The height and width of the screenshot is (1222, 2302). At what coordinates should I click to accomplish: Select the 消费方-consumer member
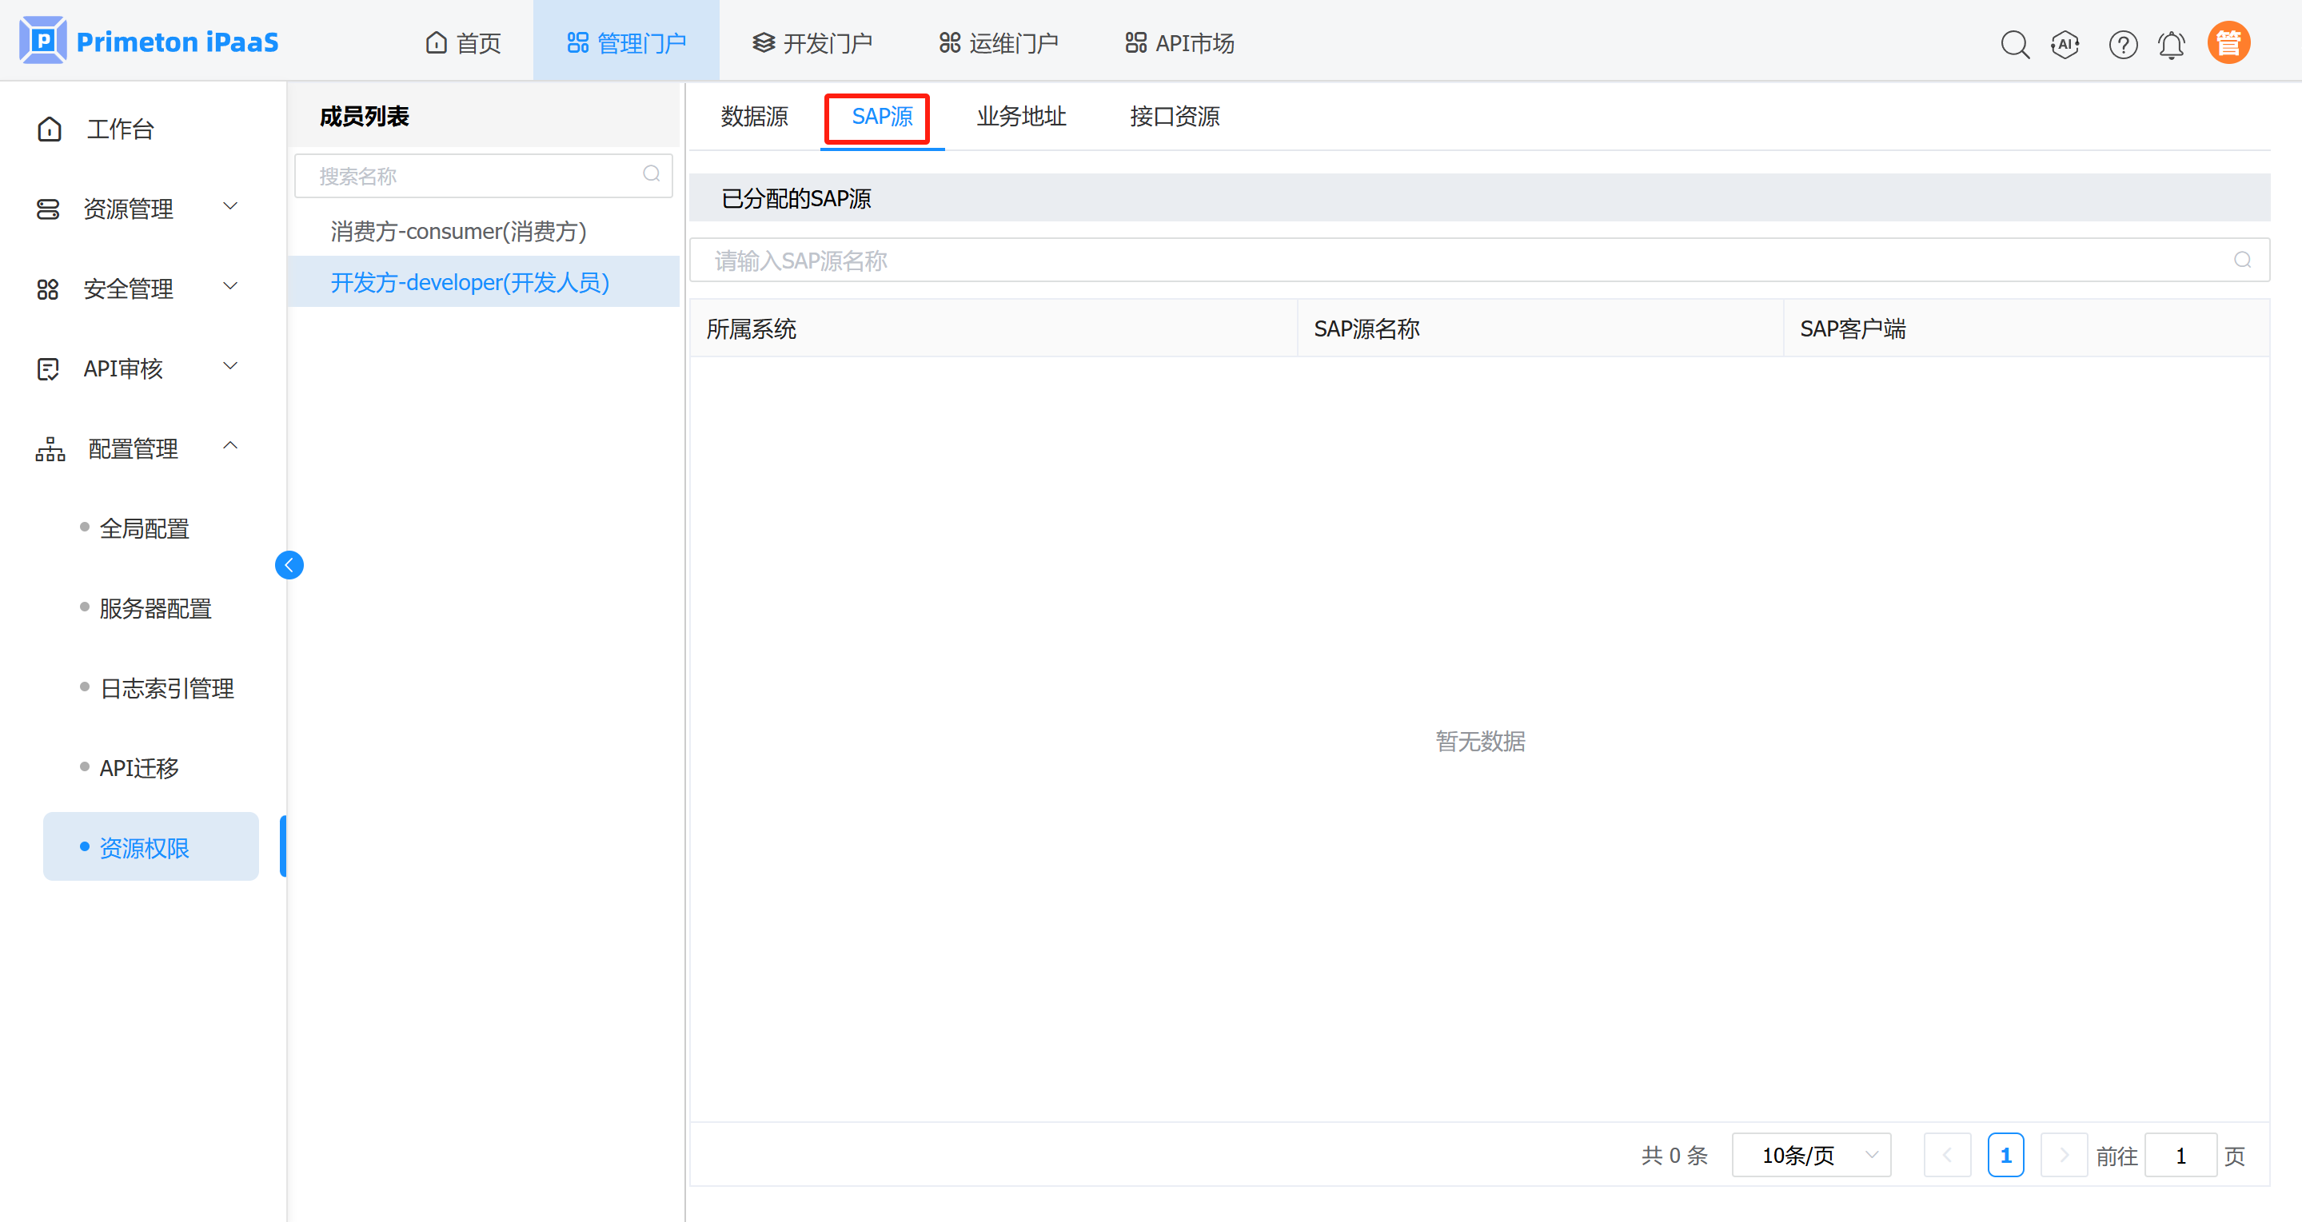click(458, 231)
